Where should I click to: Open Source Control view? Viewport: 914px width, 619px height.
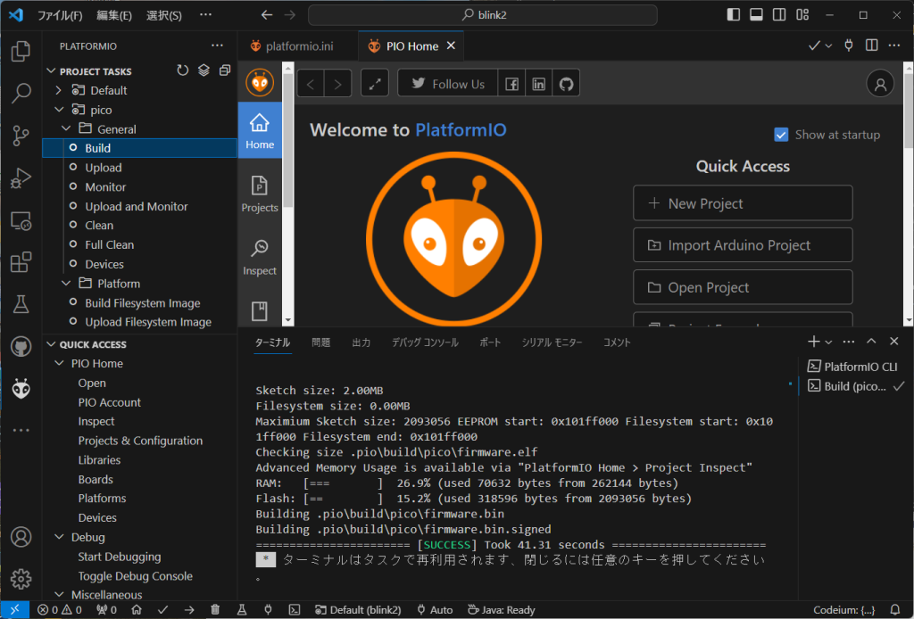click(x=21, y=136)
